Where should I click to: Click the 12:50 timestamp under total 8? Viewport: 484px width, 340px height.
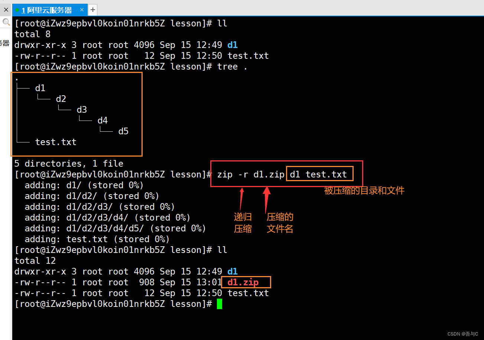tap(209, 56)
